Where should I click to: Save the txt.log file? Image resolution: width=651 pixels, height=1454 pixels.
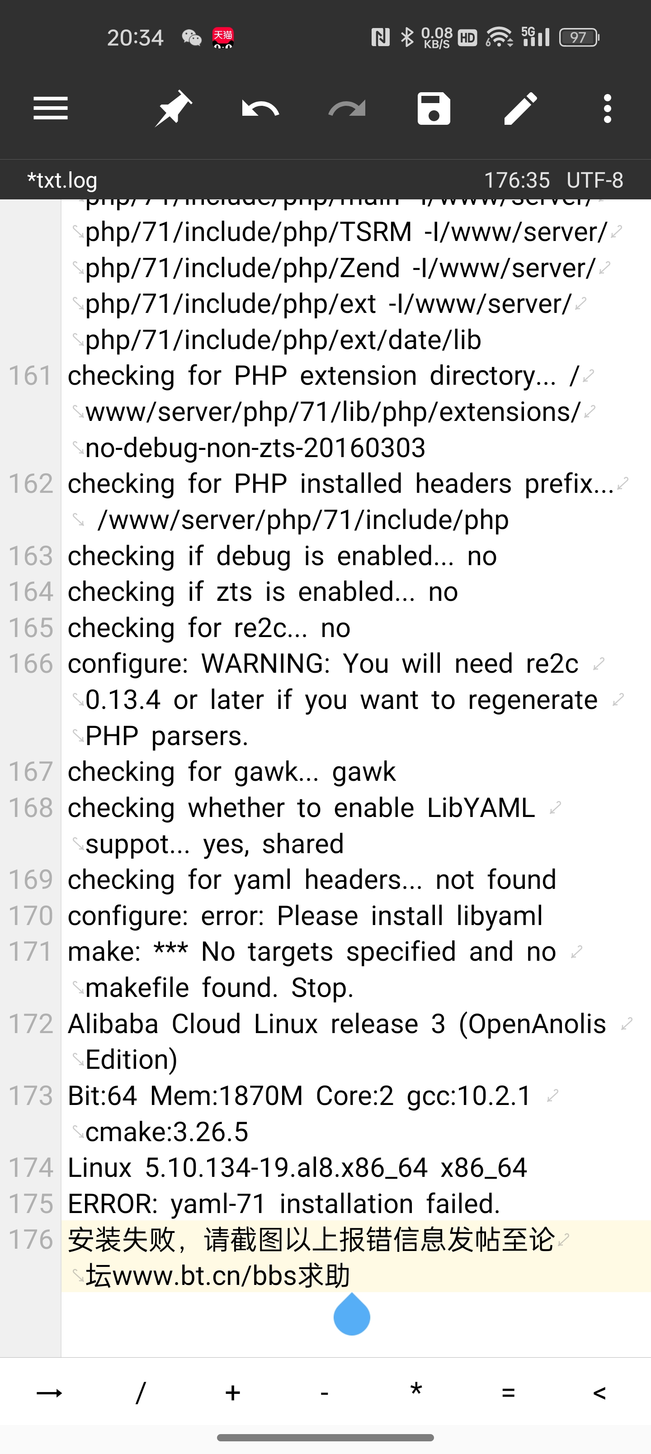pos(434,109)
